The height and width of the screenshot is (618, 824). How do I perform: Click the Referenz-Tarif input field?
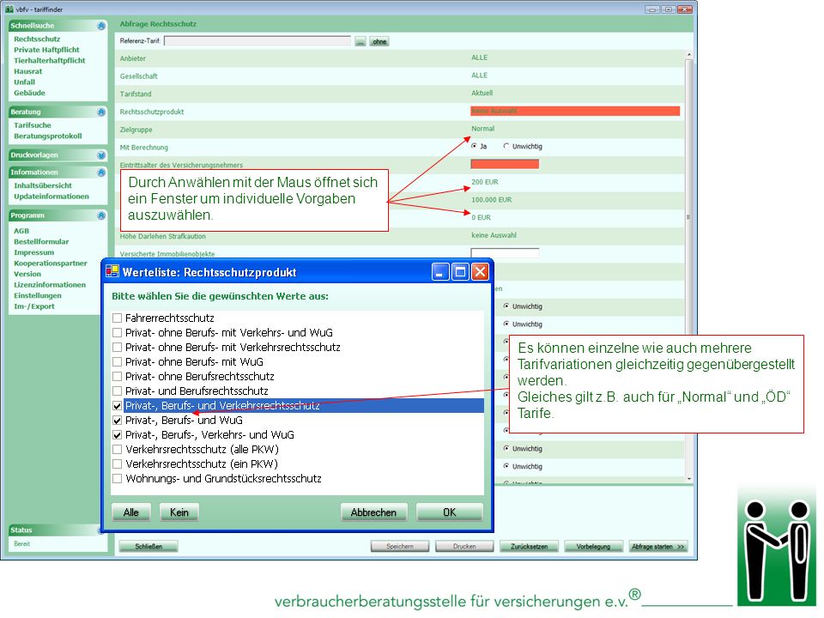[x=257, y=41]
